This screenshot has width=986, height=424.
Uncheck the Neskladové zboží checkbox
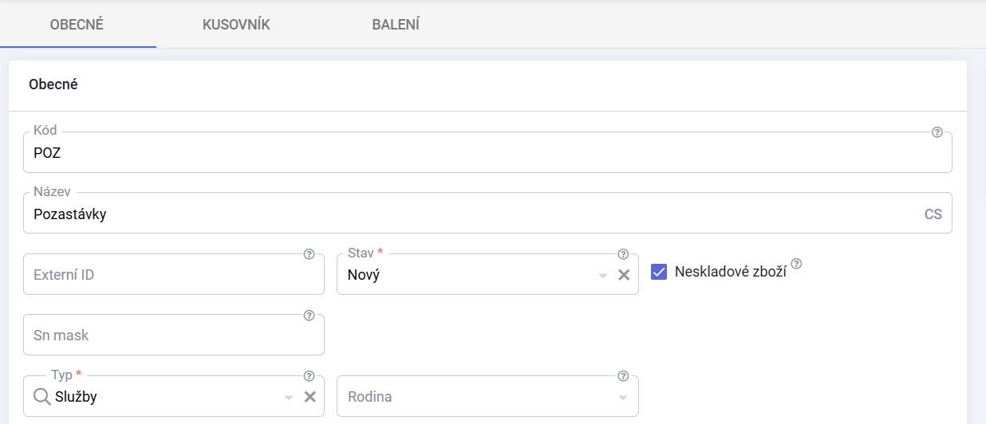(x=659, y=273)
